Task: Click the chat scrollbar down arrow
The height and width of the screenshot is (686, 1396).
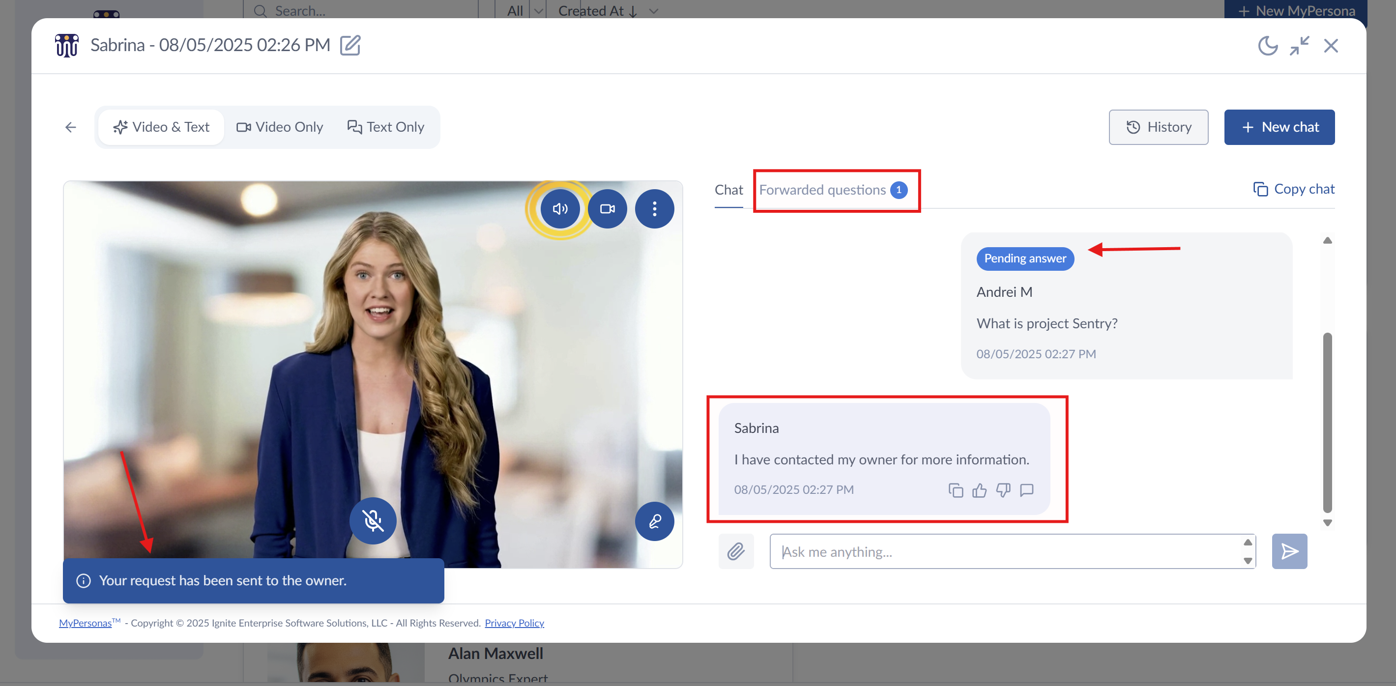Action: point(1328,523)
